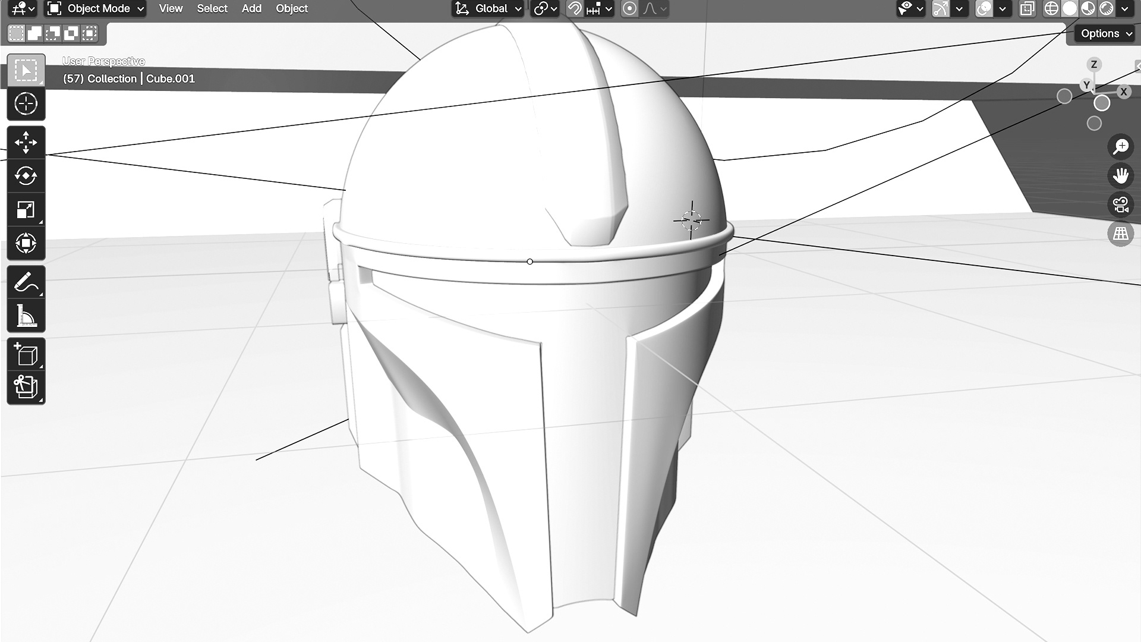The image size is (1141, 642).
Task: Activate the Move tool
Action: coord(26,143)
